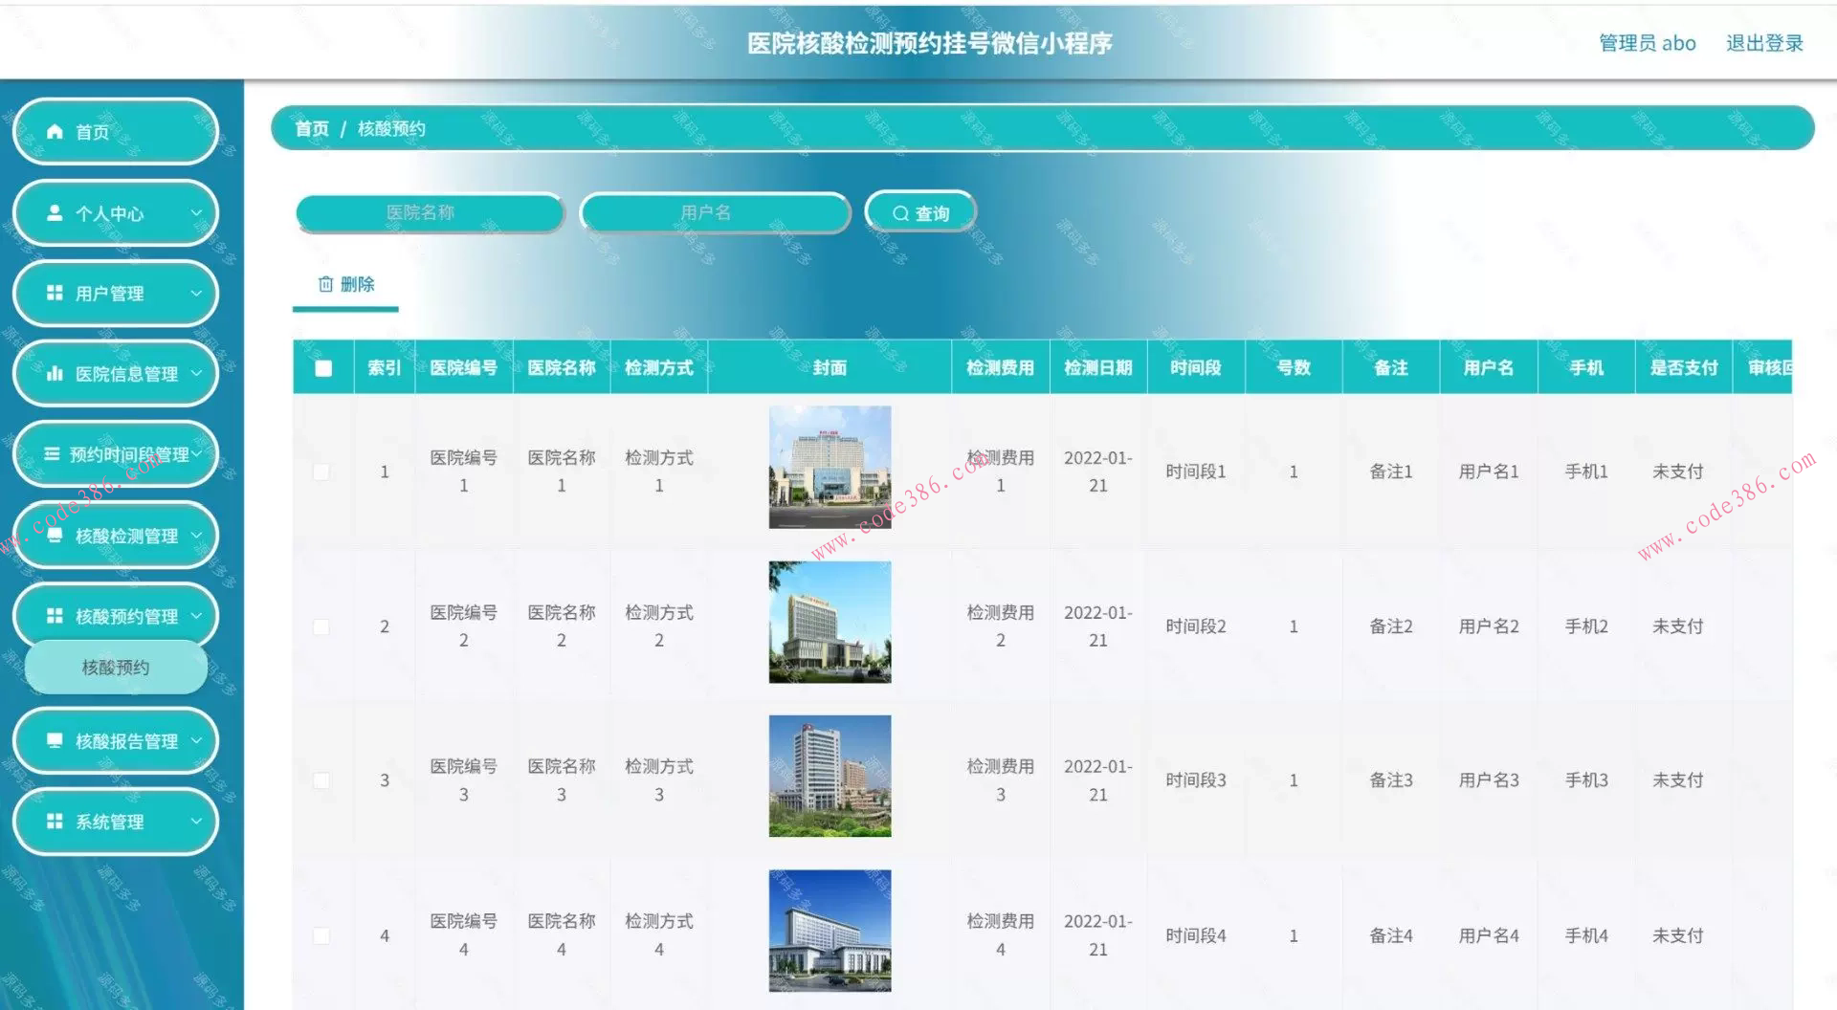Go to 首页 in the breadcrumb

[312, 128]
